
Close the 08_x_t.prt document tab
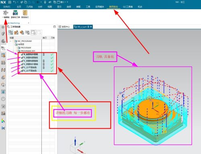[91, 27]
